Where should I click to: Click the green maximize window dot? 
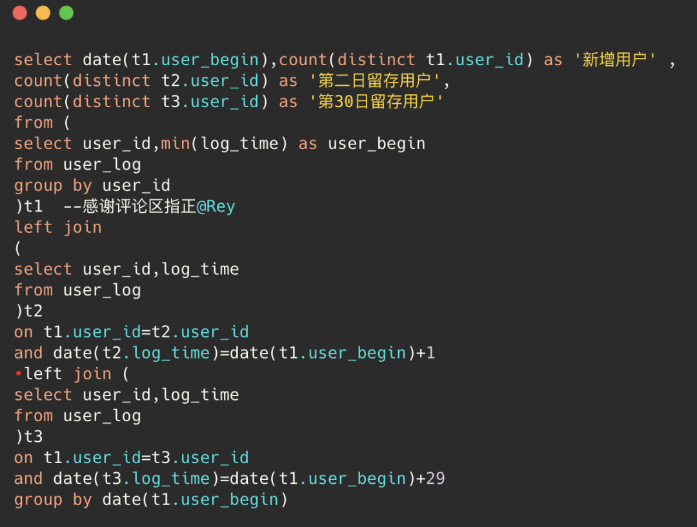(66, 13)
